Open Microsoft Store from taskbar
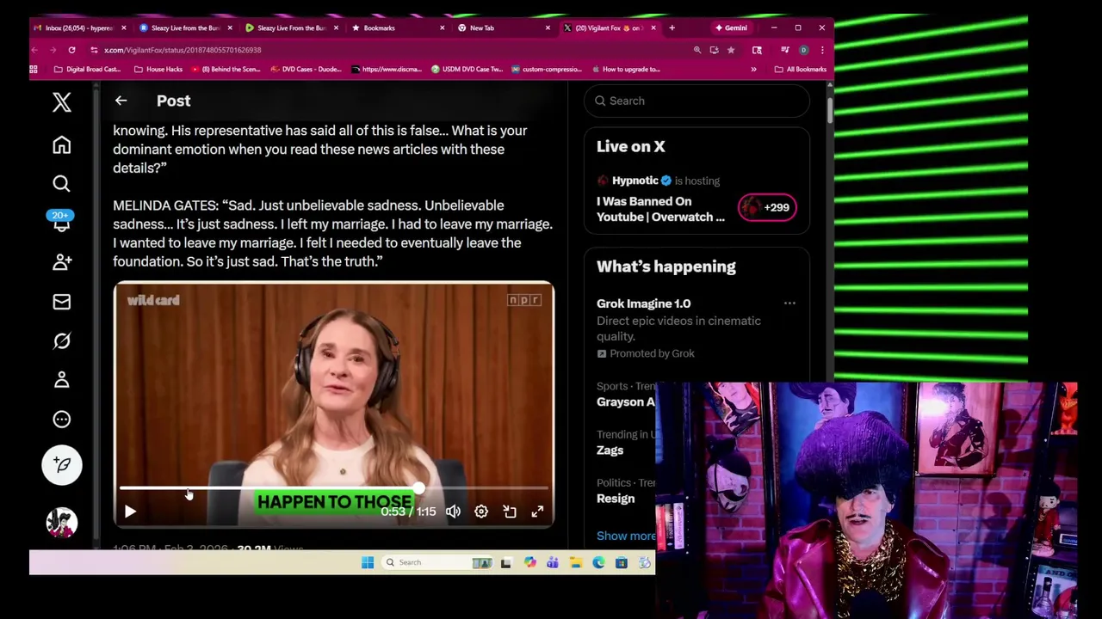1102x619 pixels. [621, 562]
